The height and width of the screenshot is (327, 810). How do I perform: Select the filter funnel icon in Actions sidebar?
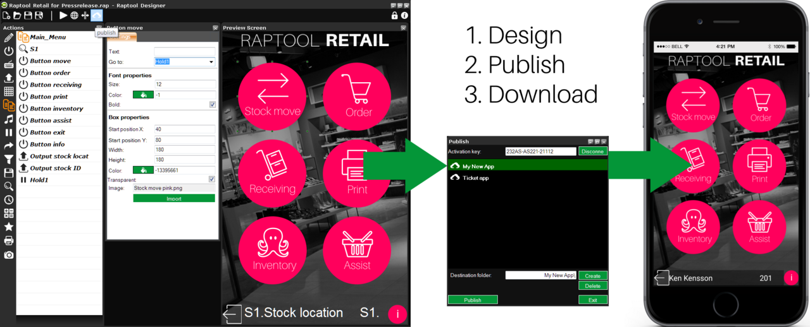coord(9,159)
